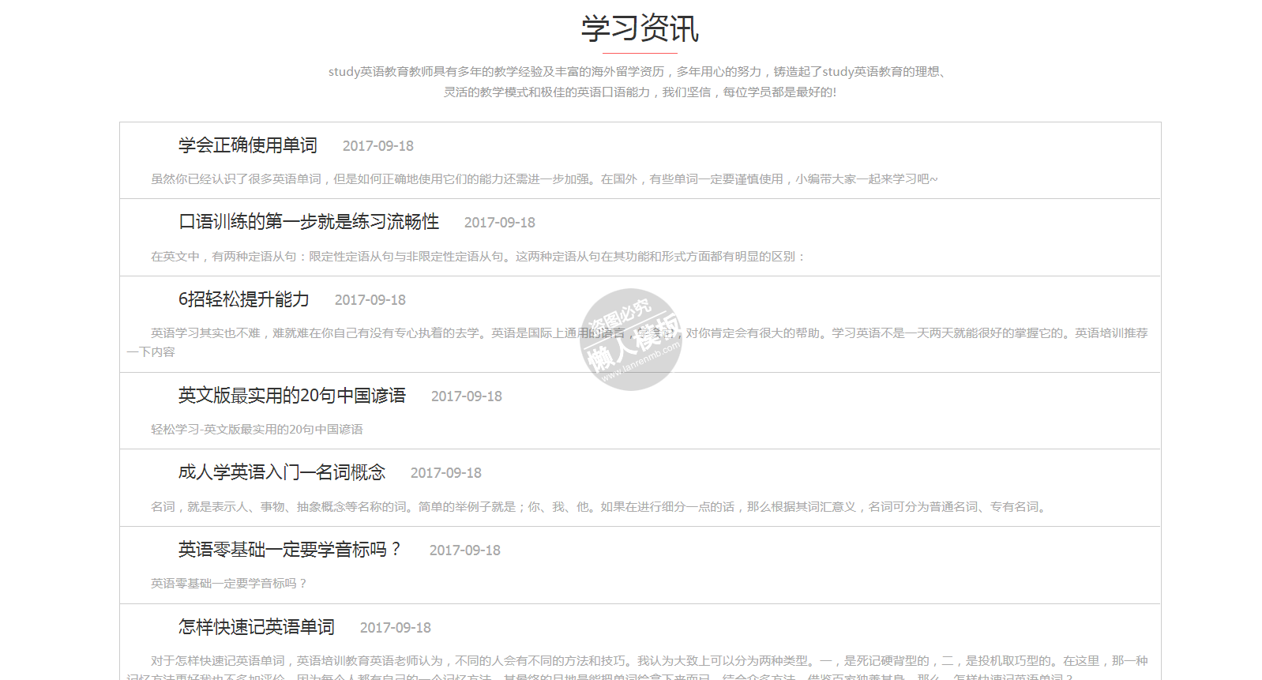Click the summary starting with 在英文中，有两种定语从句
This screenshot has width=1262, height=680.
click(477, 257)
